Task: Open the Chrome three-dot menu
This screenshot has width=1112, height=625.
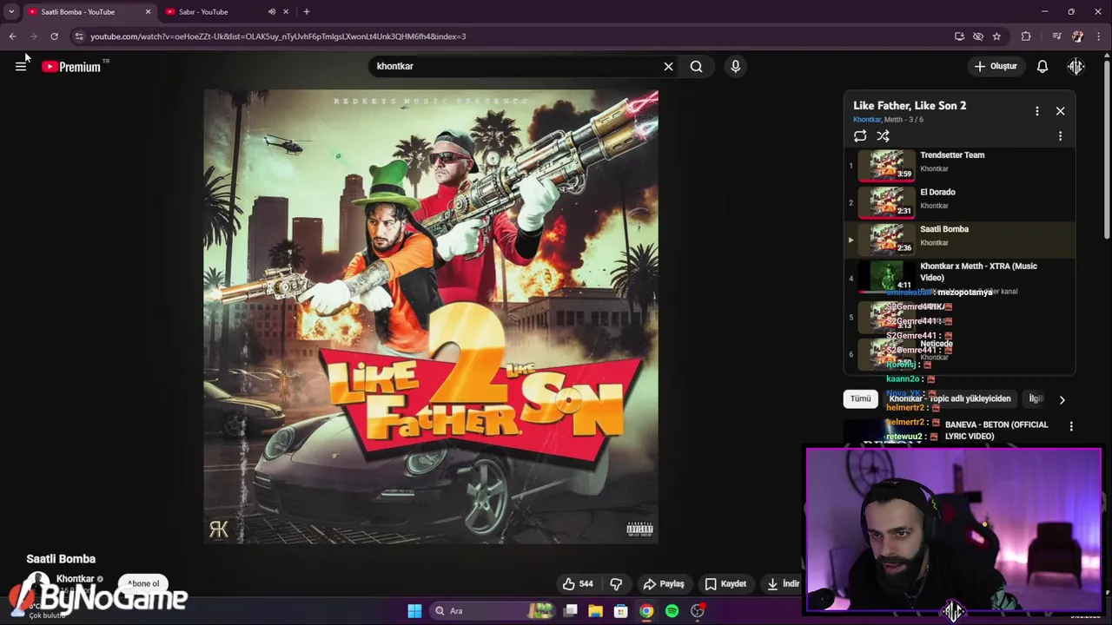Action: pos(1099,36)
